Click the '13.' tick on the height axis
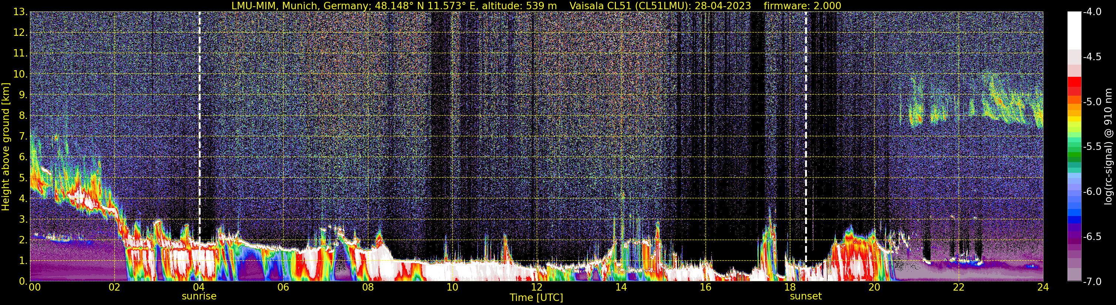Screen dimensions: 1116x305 tap(20, 12)
